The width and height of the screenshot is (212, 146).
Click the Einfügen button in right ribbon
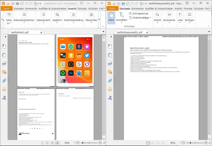pos(190,17)
